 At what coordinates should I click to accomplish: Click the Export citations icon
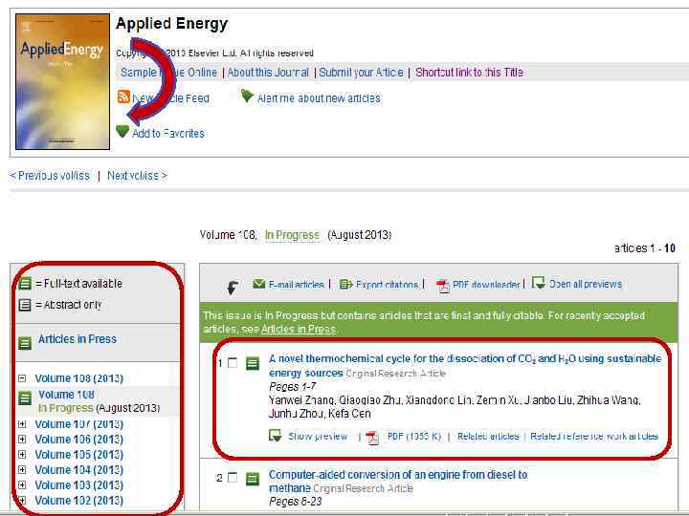click(x=345, y=284)
